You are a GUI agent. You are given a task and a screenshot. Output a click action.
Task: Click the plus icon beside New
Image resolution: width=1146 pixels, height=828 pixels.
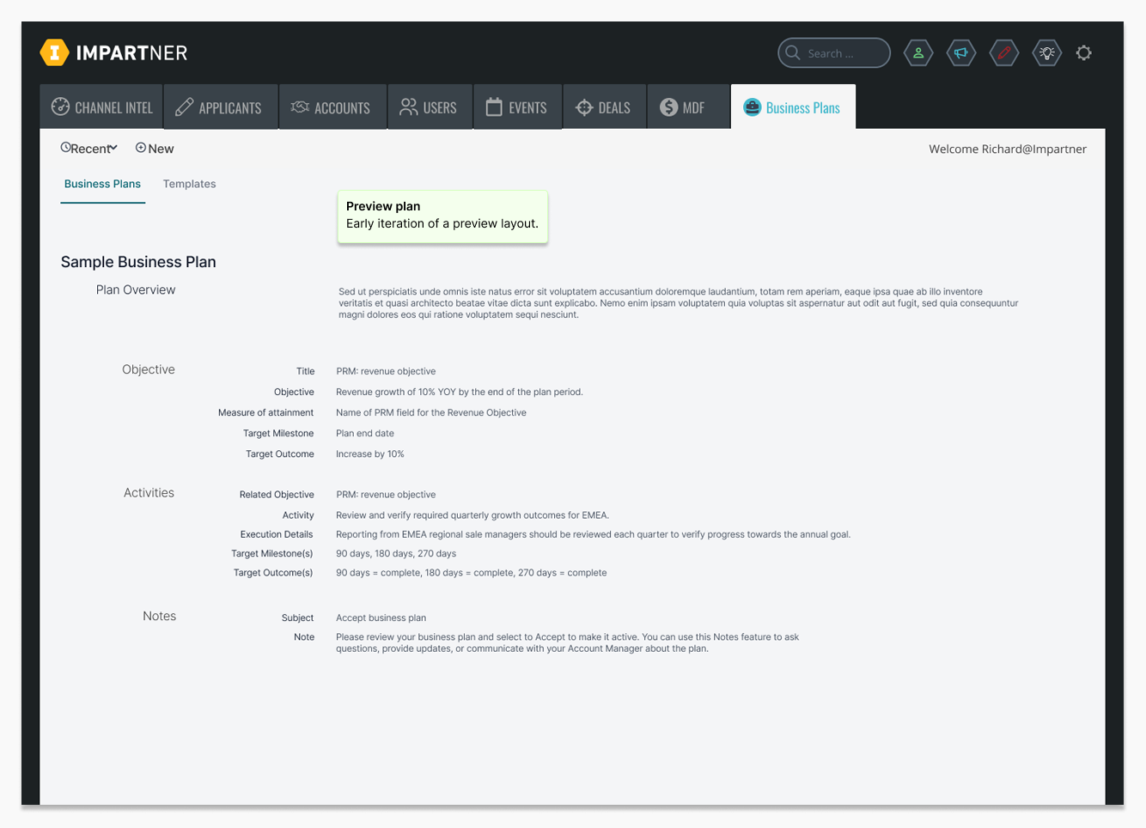tap(141, 148)
